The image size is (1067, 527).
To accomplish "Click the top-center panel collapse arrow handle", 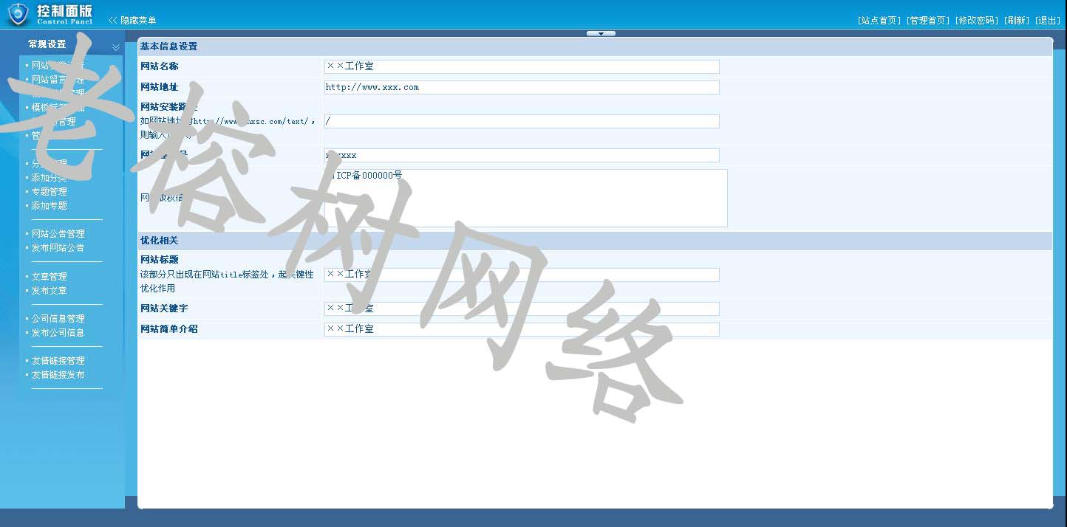I will click(601, 33).
